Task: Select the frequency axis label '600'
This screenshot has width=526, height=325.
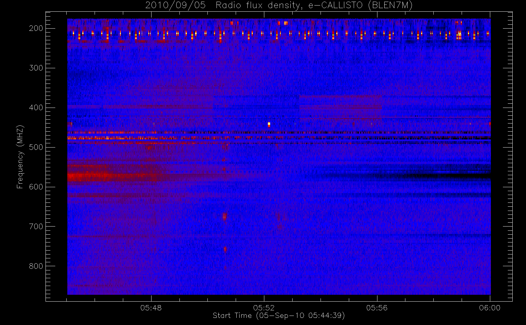Action: [36, 187]
